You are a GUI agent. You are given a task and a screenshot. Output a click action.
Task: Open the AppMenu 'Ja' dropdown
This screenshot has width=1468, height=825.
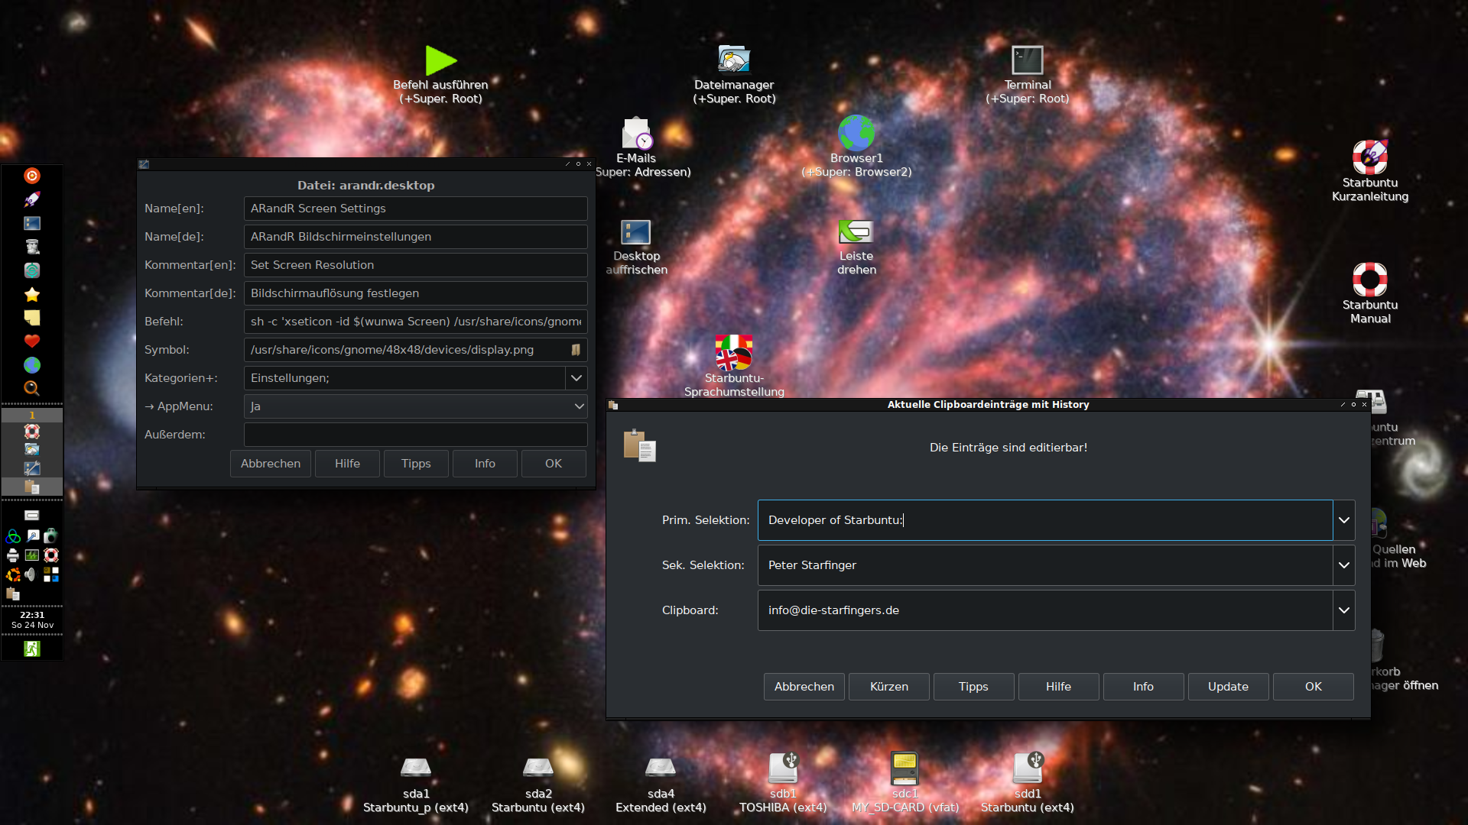[x=416, y=406]
